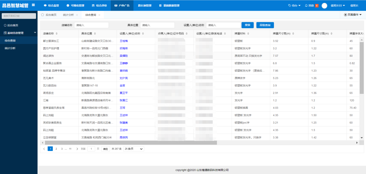Image resolution: width=366 pixels, height=174 pixels.
Task: Select the 立足修脚堂 store cell
Action: coord(59,138)
